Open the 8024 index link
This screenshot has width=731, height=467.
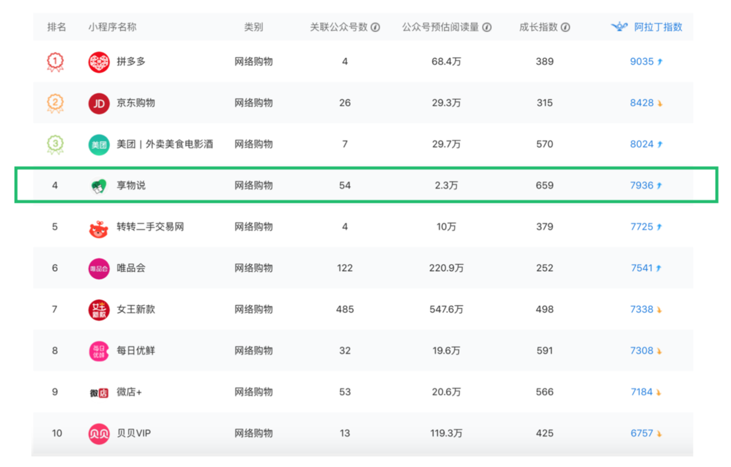coord(641,144)
